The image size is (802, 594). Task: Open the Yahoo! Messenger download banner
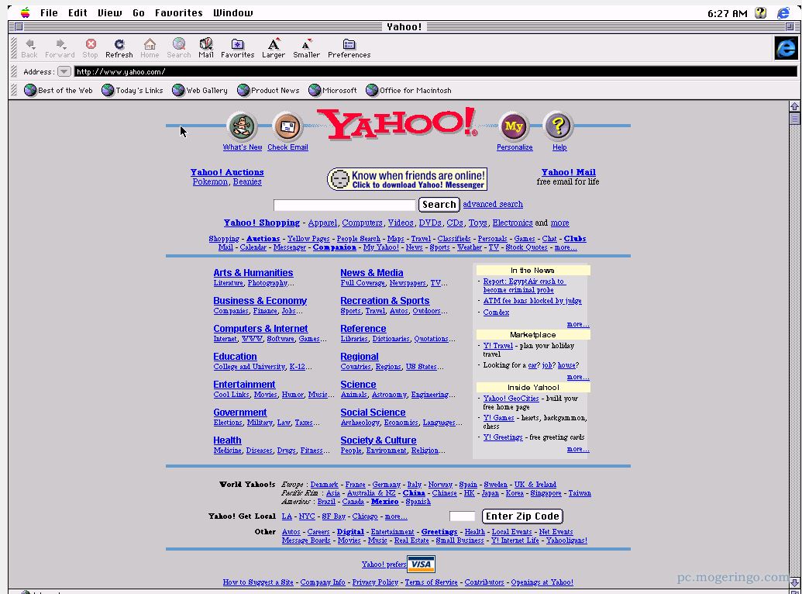click(x=407, y=179)
